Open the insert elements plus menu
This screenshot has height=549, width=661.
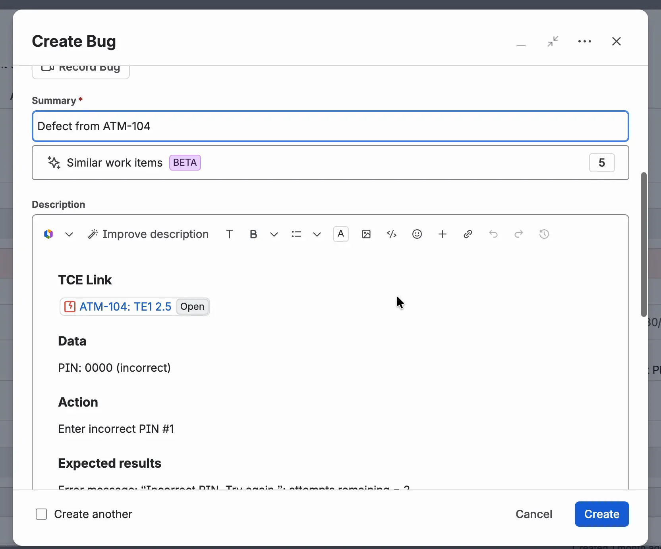coord(443,234)
